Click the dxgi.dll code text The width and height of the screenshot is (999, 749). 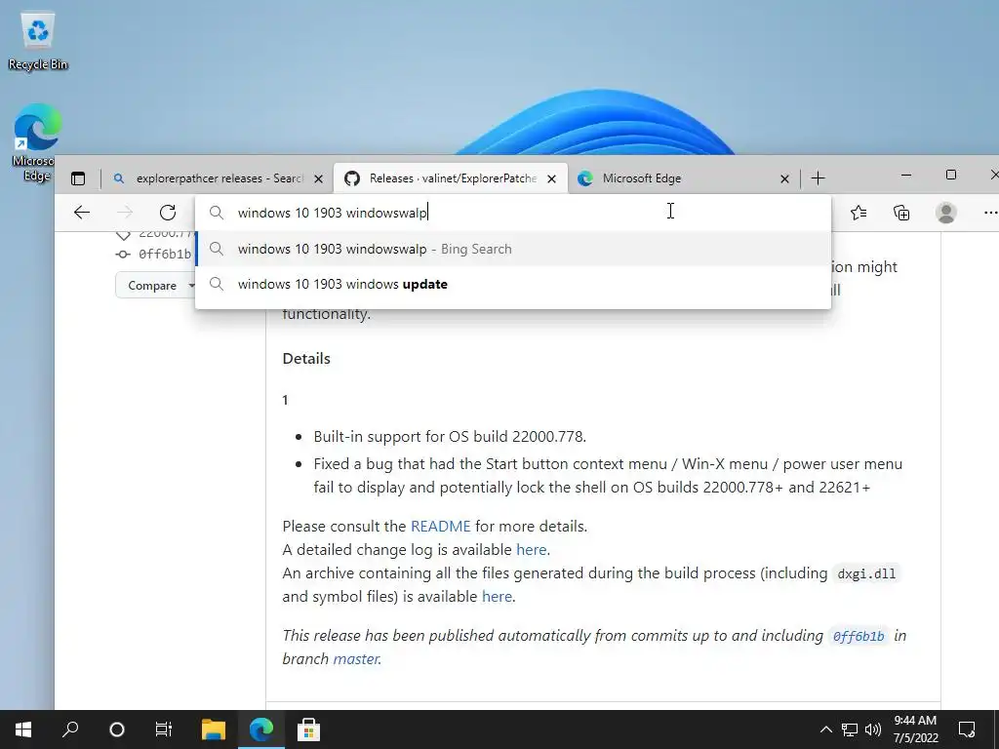tap(866, 573)
